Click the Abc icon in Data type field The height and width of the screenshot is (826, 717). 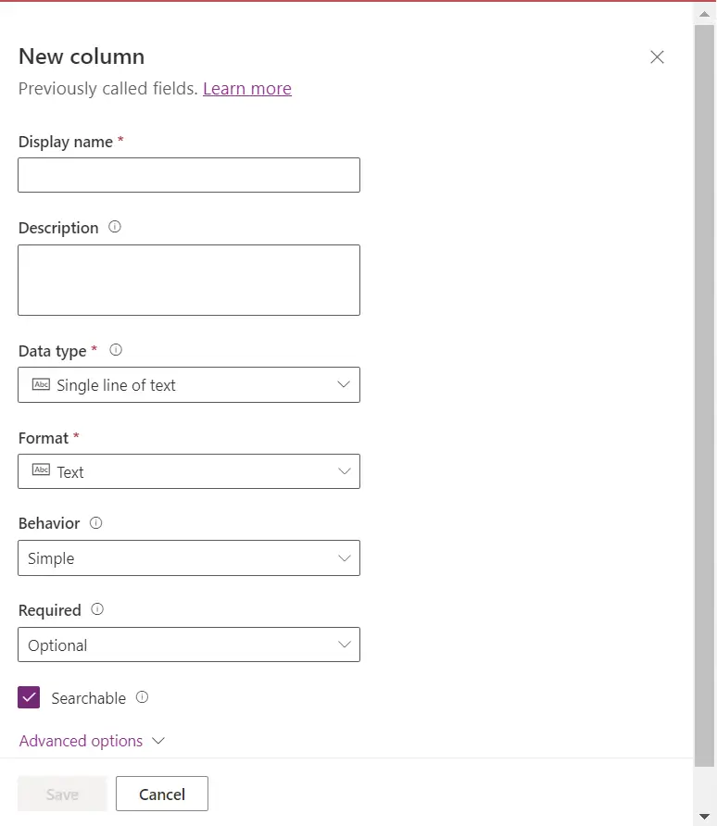click(x=42, y=384)
